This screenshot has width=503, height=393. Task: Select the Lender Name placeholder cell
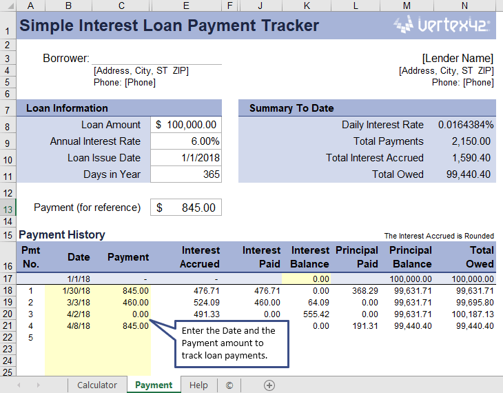(x=458, y=58)
